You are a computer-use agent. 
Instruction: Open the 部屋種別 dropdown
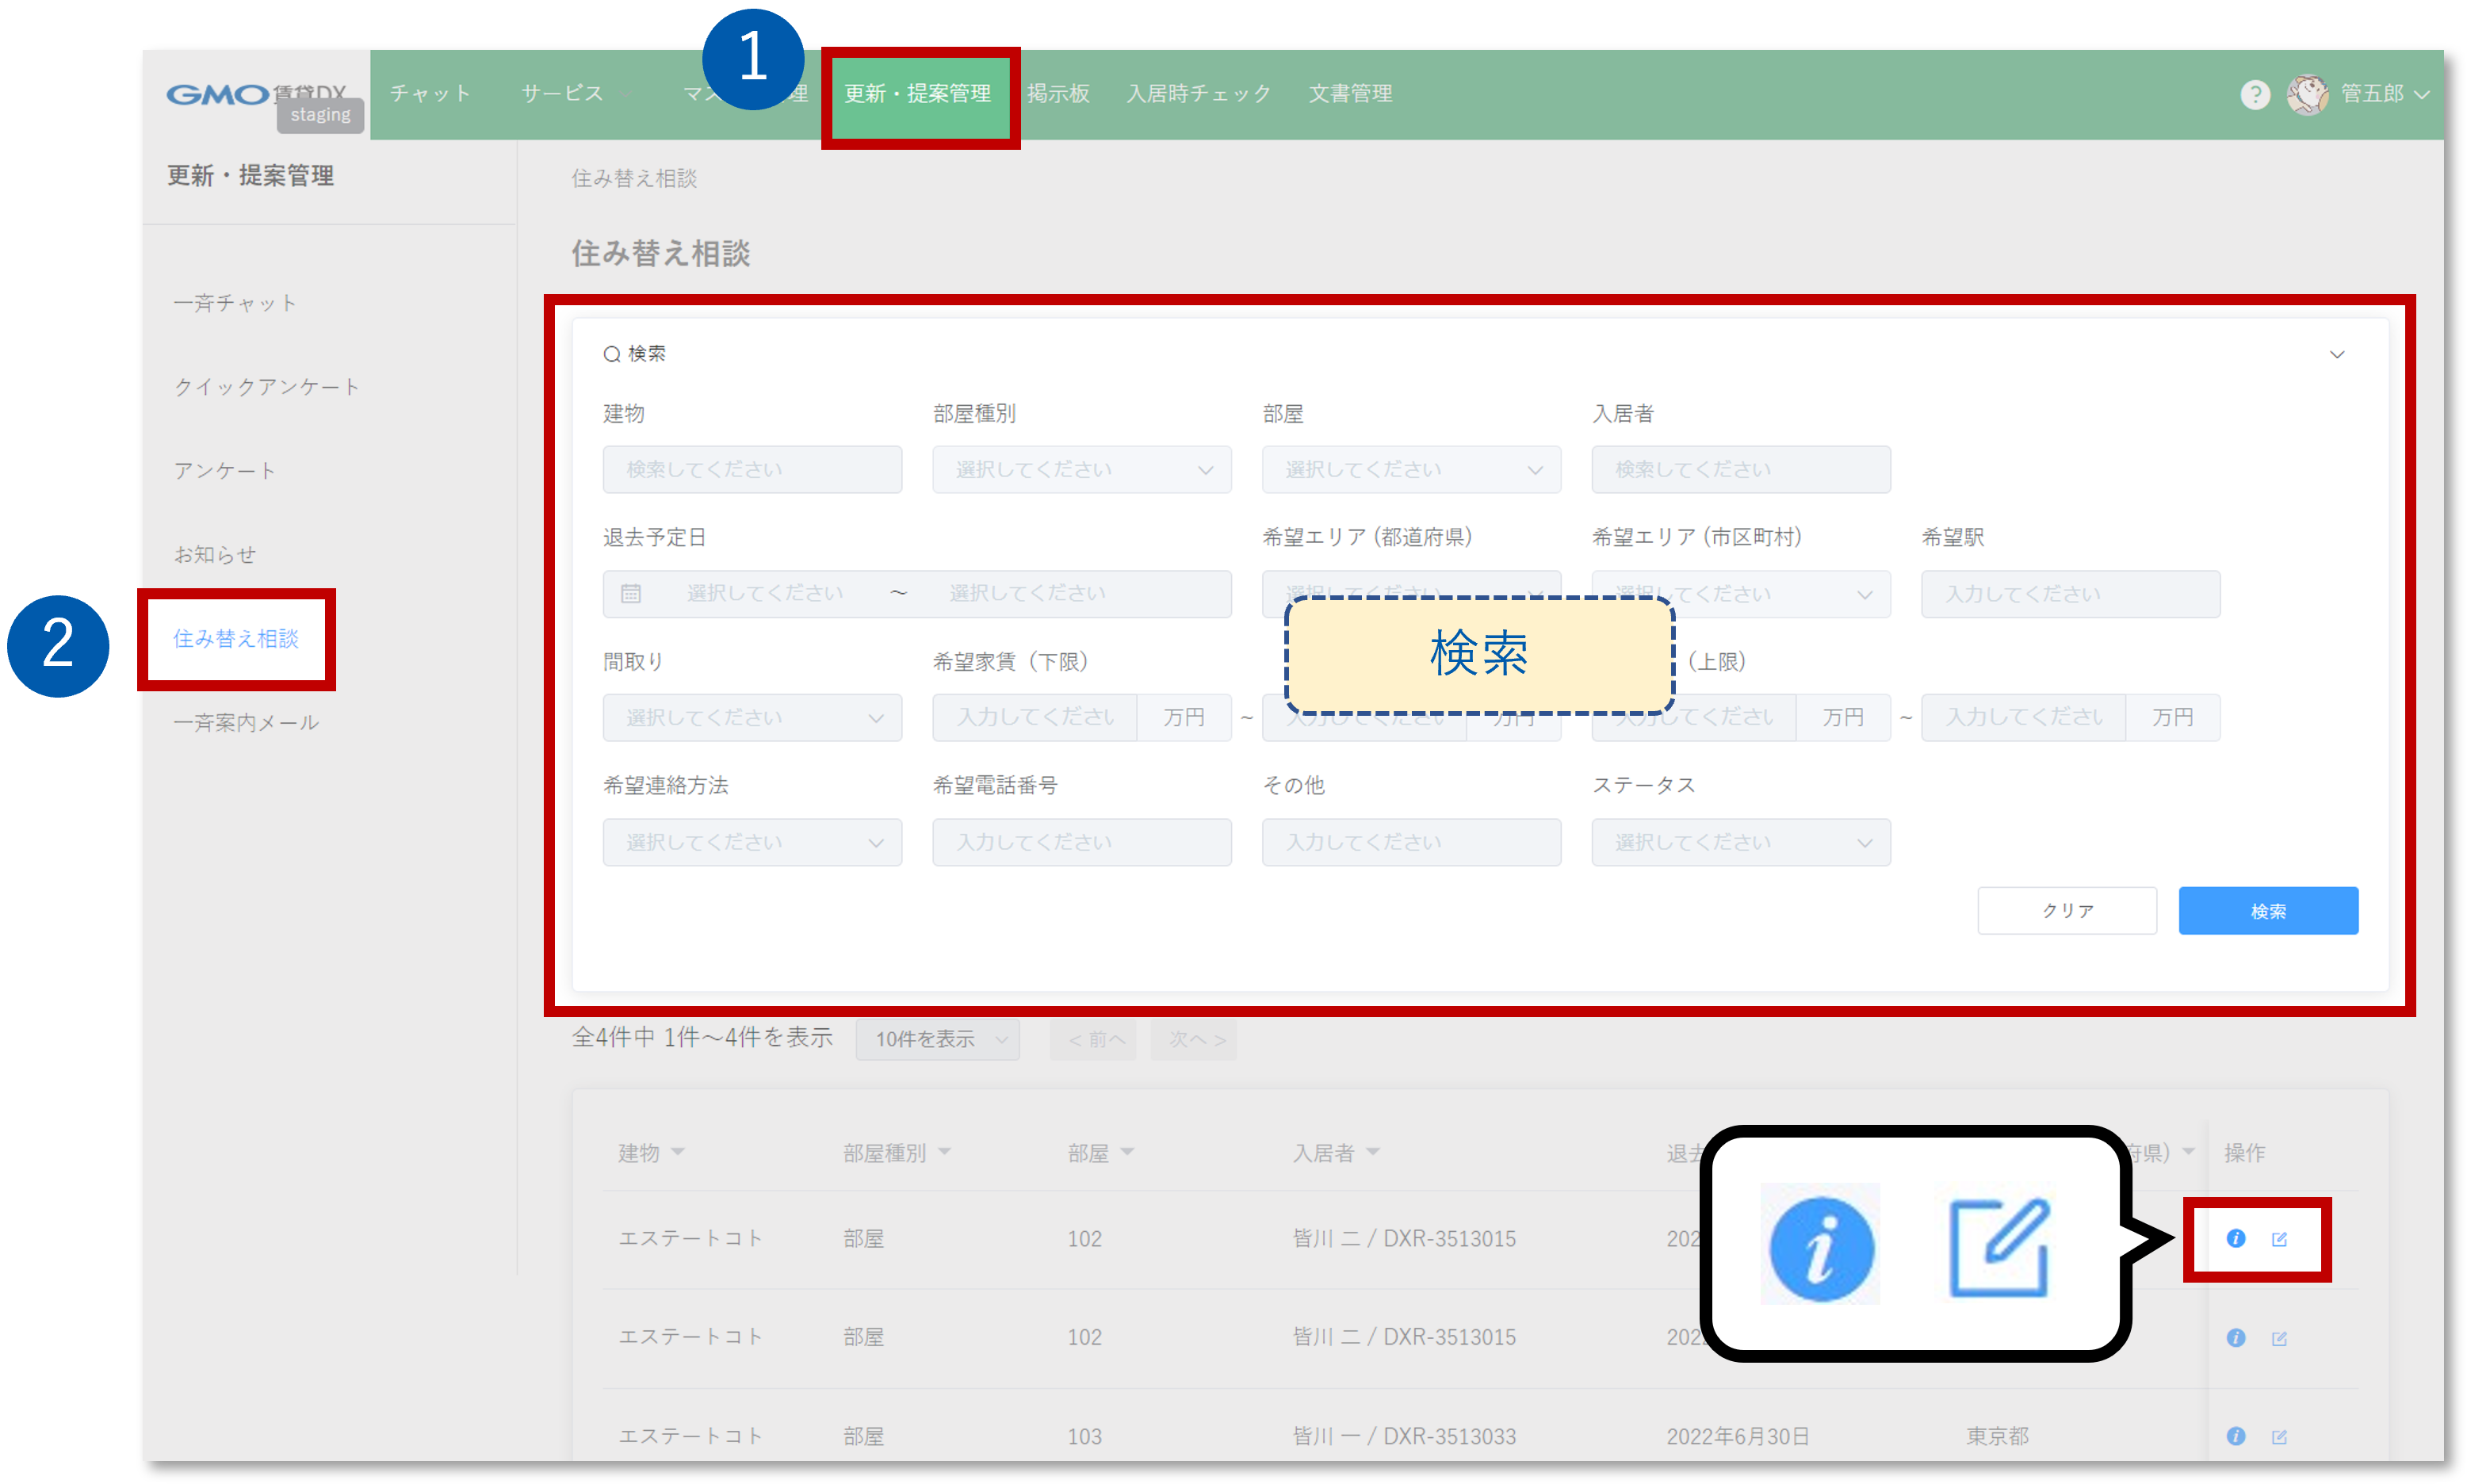[x=1081, y=470]
